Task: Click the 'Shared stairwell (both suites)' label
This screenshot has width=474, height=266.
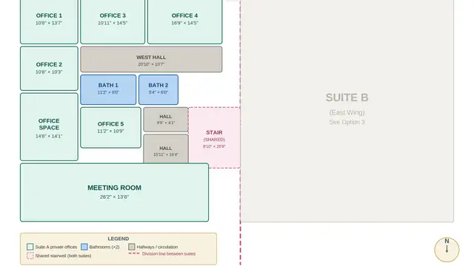Action: pyautogui.click(x=63, y=256)
